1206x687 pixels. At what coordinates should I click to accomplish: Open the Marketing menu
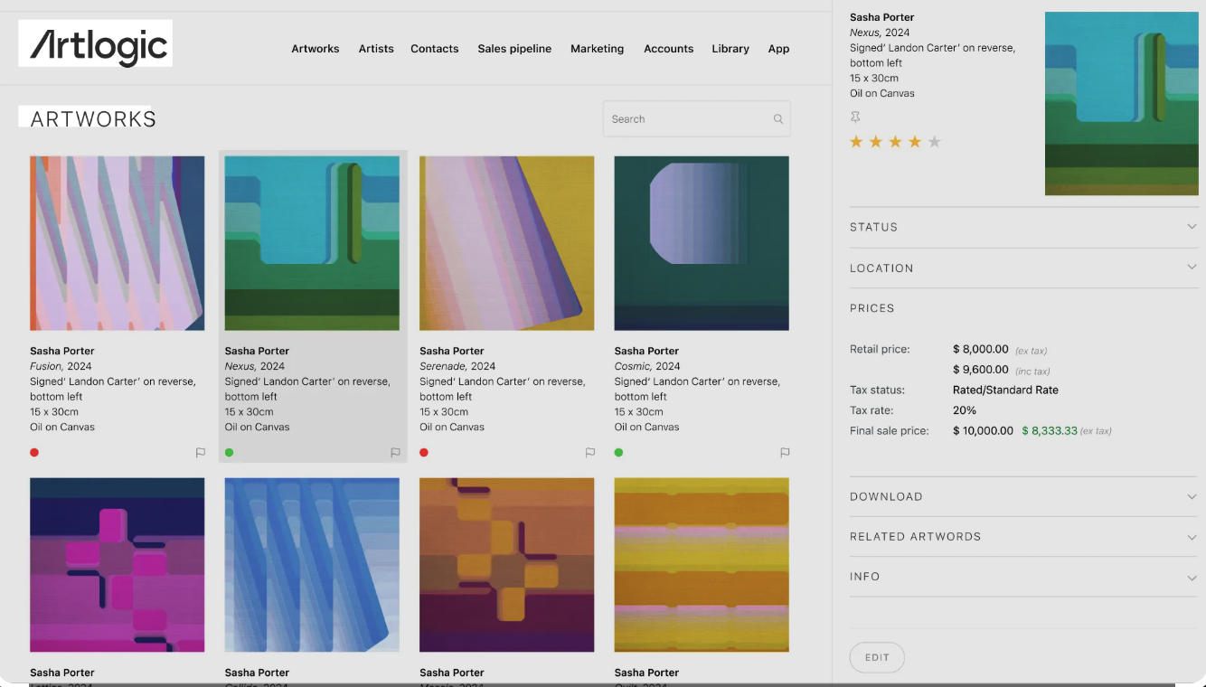click(597, 49)
